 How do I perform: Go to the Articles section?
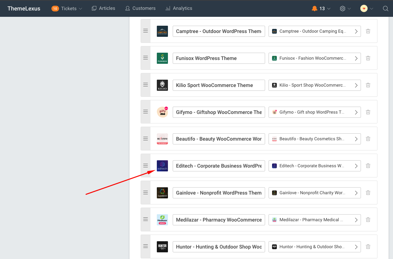(x=103, y=9)
